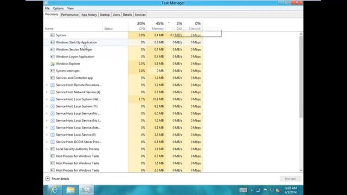Image resolution: width=347 pixels, height=195 pixels.
Task: Expand Service Host: Remote Procedure row
Action: pos(47,85)
